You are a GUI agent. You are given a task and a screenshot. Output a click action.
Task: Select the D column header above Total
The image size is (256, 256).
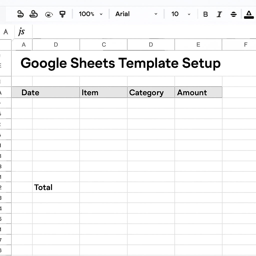(56, 44)
